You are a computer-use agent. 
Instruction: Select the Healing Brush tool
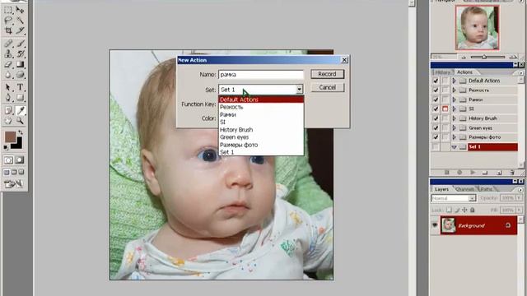[x=8, y=44]
